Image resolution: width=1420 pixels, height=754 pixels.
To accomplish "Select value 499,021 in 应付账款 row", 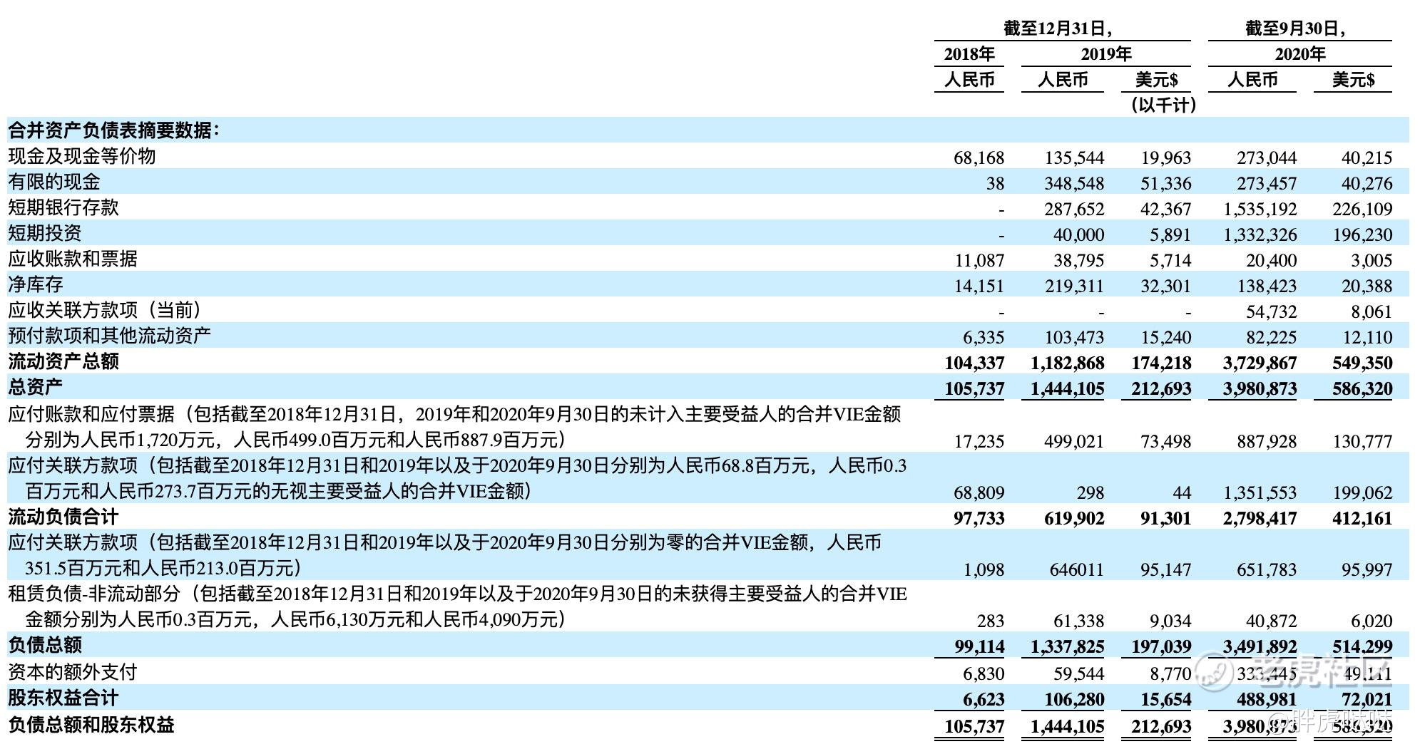I will click(x=1074, y=441).
